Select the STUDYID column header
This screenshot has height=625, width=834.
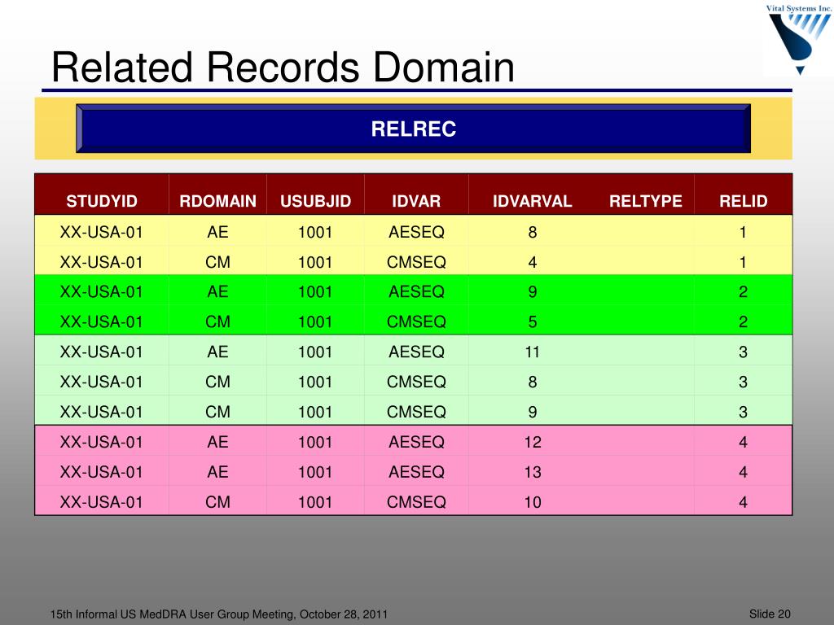[102, 201]
